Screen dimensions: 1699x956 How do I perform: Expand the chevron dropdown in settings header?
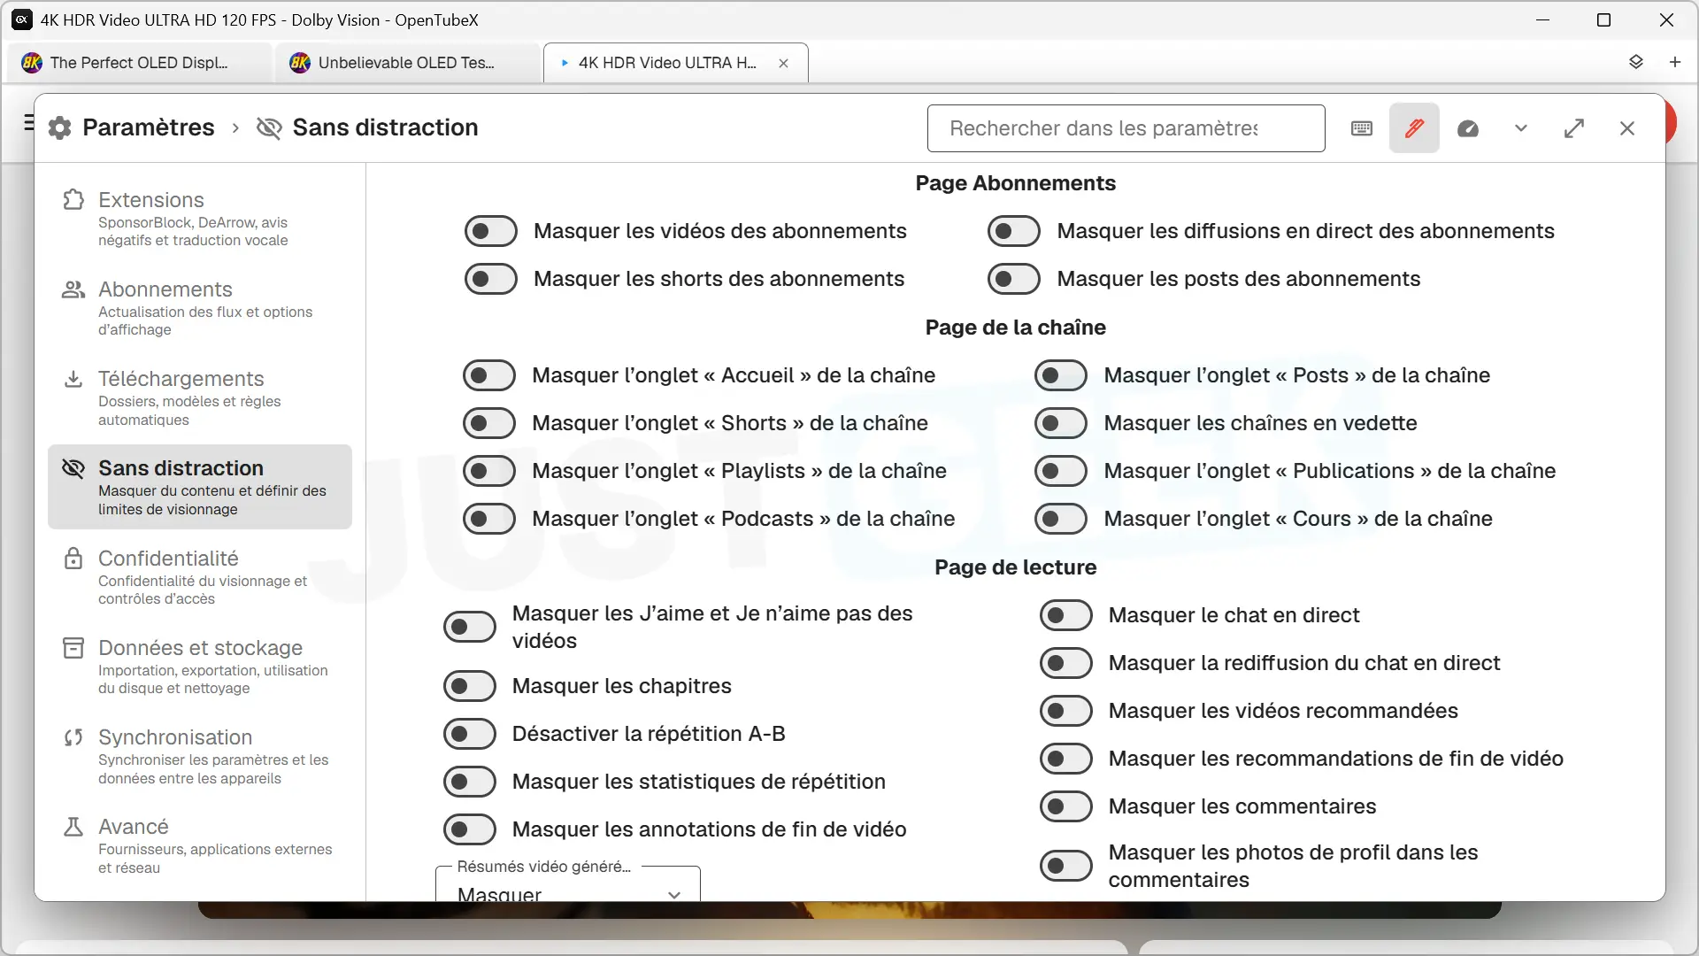click(x=1521, y=128)
